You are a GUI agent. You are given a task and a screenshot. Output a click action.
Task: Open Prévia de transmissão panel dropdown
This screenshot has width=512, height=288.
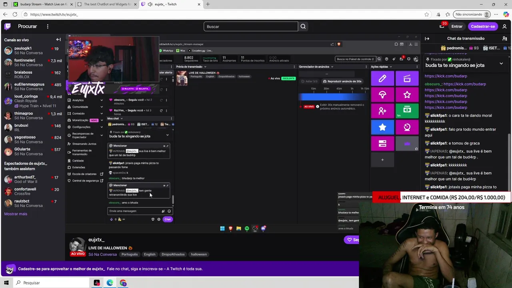(205, 67)
